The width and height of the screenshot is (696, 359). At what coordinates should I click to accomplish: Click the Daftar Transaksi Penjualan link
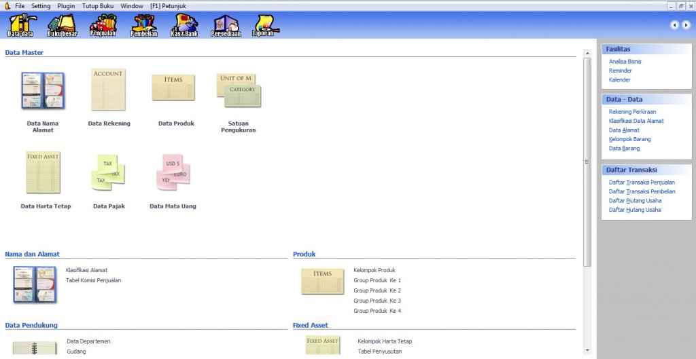pos(642,183)
